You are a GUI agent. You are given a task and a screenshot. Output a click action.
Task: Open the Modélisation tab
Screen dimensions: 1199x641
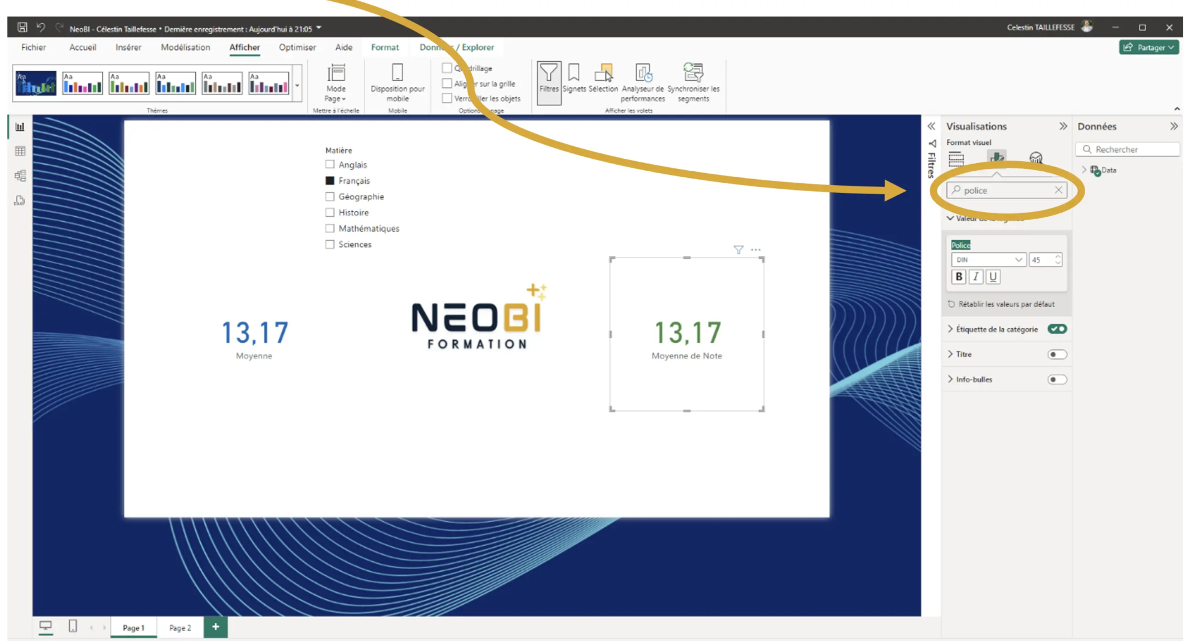[185, 47]
